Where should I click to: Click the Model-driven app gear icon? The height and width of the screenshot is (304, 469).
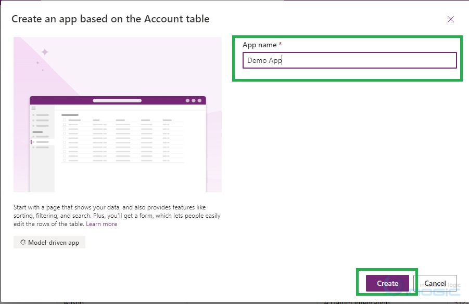[23, 242]
